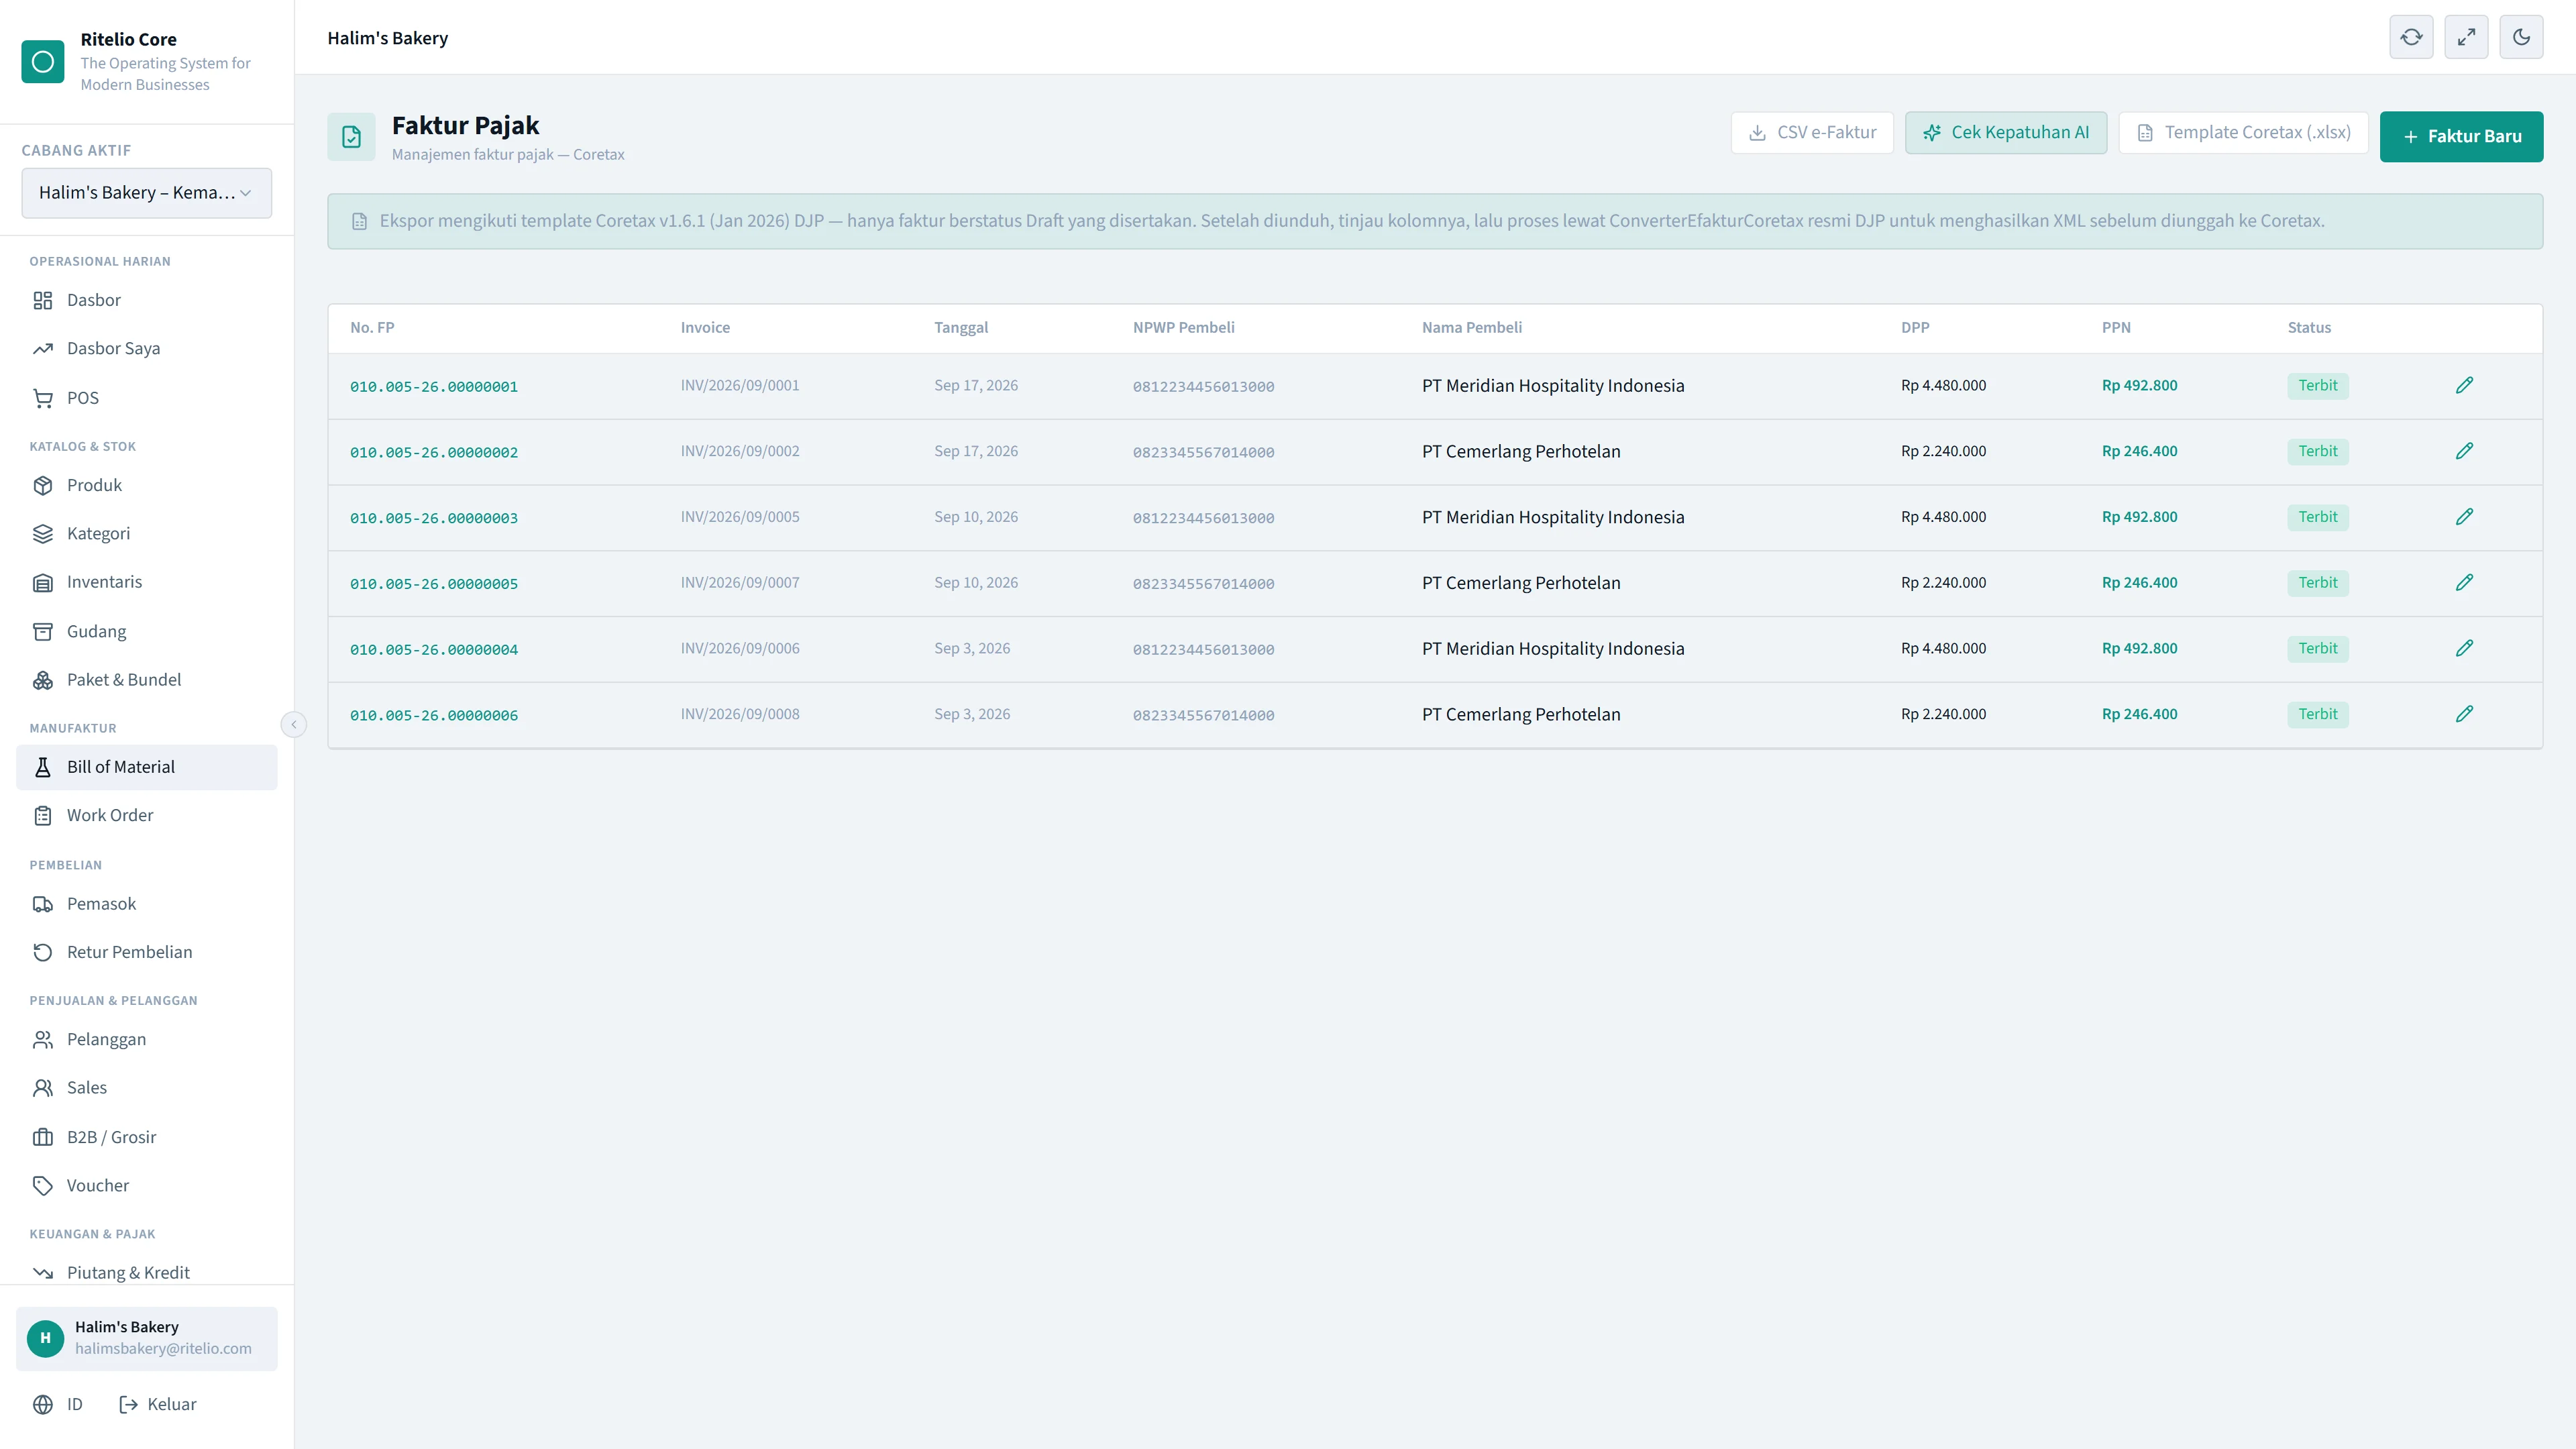Open Retur Pembelian

coord(146,952)
